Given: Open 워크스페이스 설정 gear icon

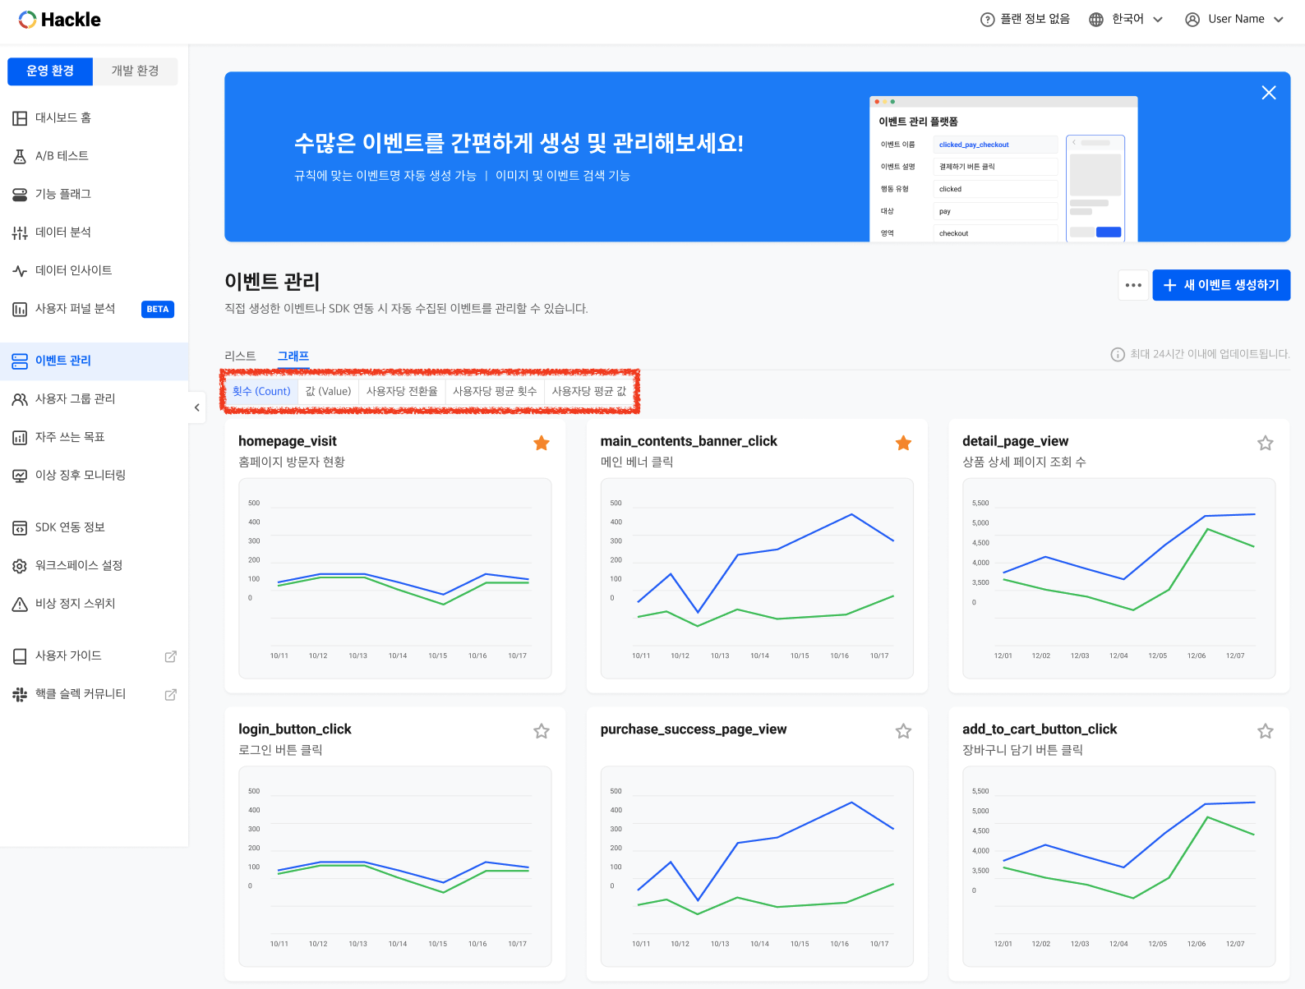Looking at the screenshot, I should pos(20,566).
